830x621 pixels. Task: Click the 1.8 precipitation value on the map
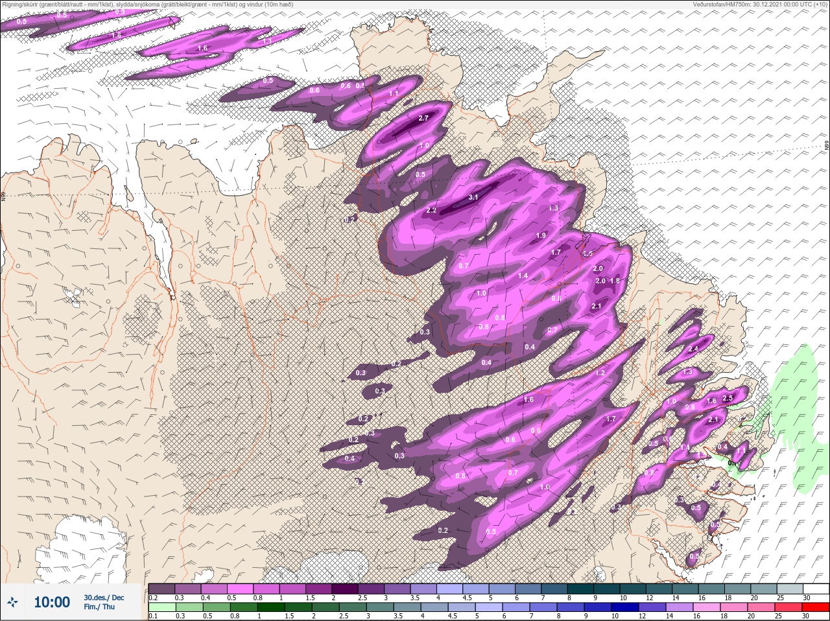point(615,281)
